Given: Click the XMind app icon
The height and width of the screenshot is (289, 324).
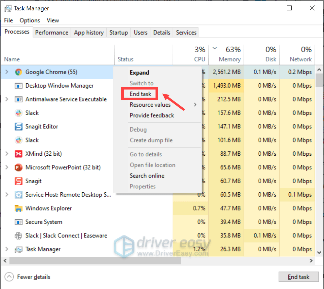Looking at the screenshot, I should tap(18, 154).
